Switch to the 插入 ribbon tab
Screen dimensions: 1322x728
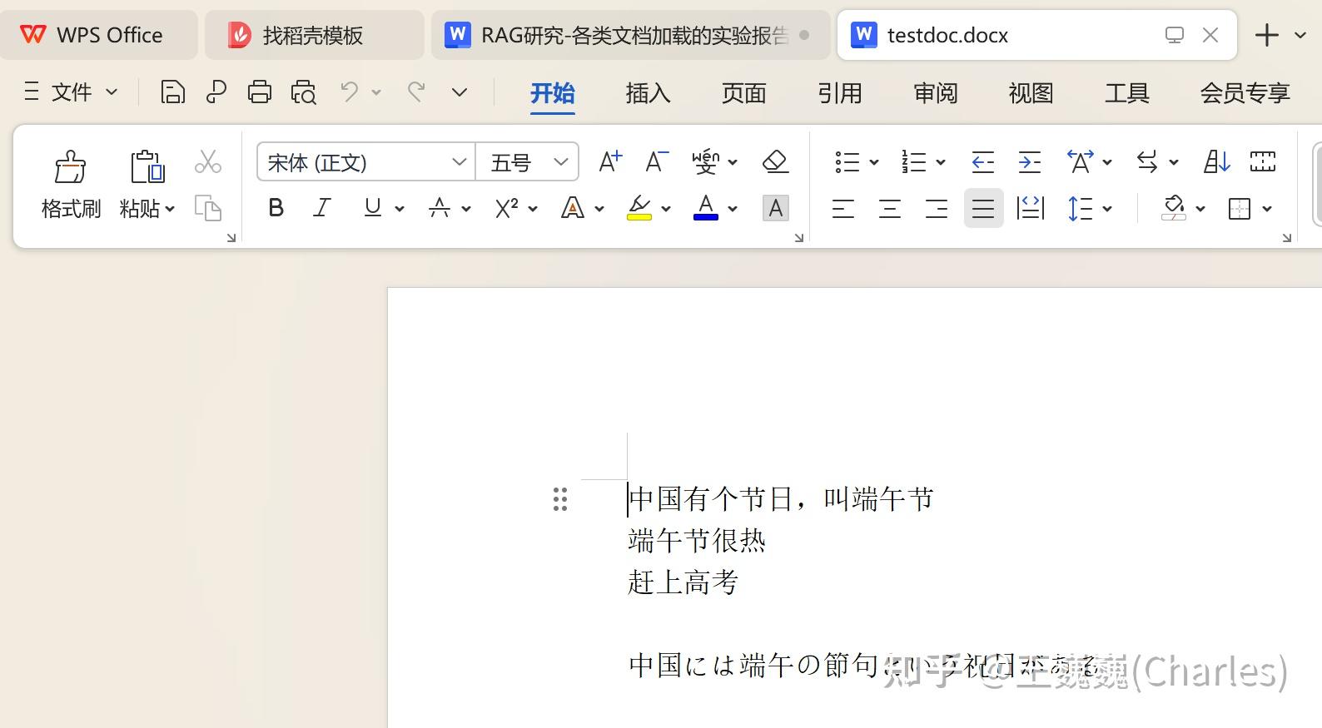pos(649,92)
